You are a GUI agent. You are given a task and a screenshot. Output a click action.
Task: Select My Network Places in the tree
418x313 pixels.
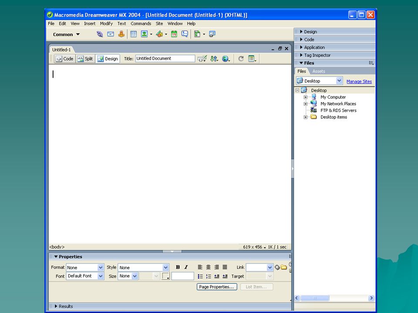pyautogui.click(x=338, y=104)
